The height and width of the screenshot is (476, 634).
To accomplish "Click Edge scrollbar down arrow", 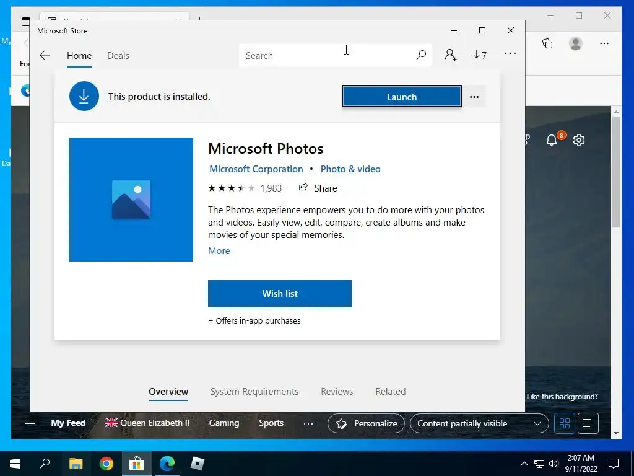I will tap(616, 433).
